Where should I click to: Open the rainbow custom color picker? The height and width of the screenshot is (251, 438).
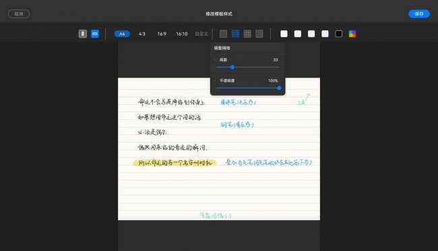pos(352,34)
